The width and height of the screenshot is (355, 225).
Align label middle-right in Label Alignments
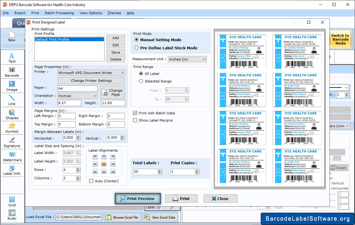click(113, 164)
